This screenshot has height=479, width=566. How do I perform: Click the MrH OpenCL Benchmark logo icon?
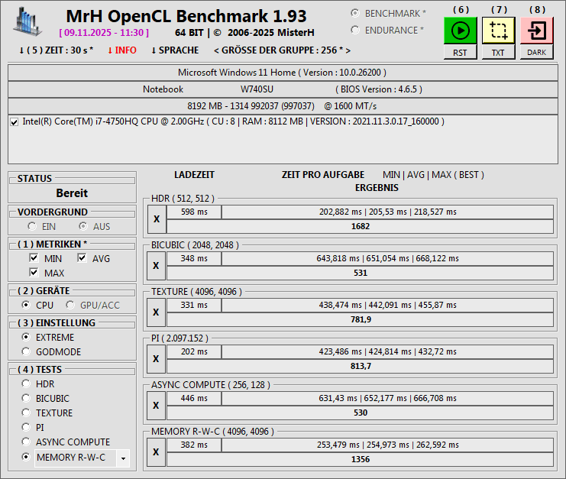(x=27, y=21)
